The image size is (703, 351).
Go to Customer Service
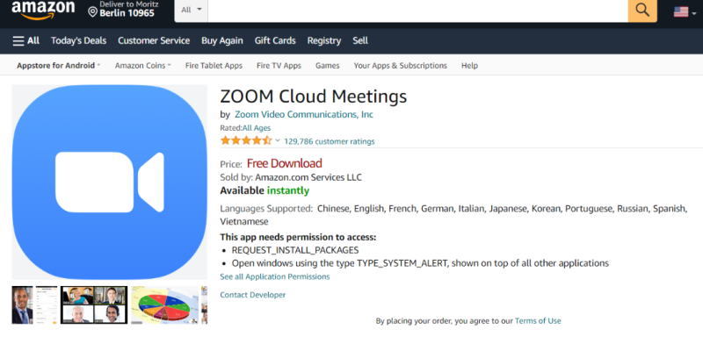tap(154, 40)
